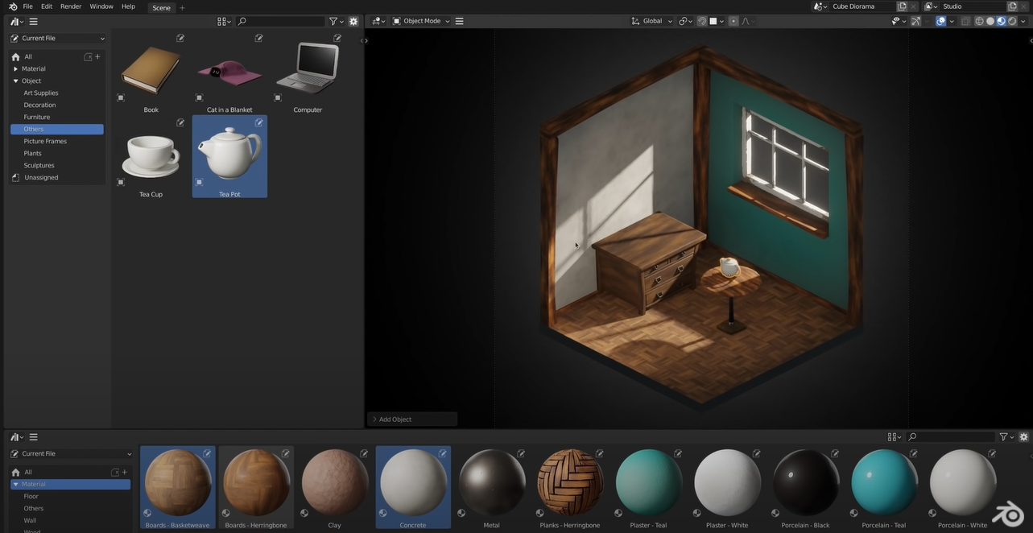The image size is (1033, 533).
Task: Add a new workspace with the plus tab
Action: point(182,7)
